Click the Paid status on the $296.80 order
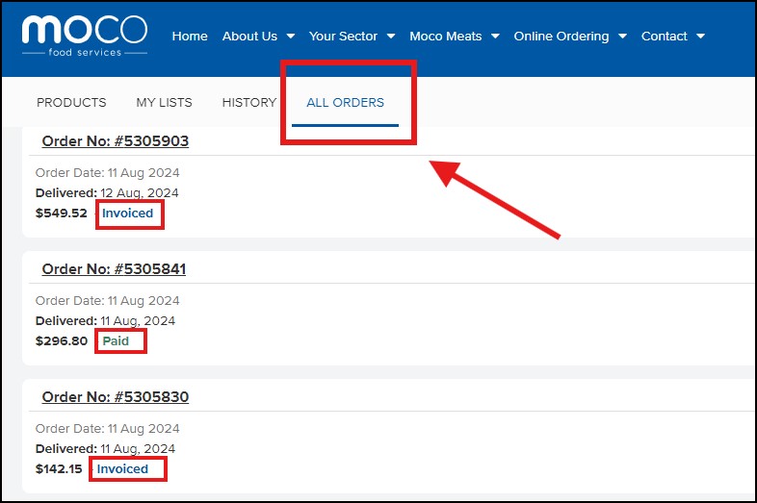 [116, 341]
